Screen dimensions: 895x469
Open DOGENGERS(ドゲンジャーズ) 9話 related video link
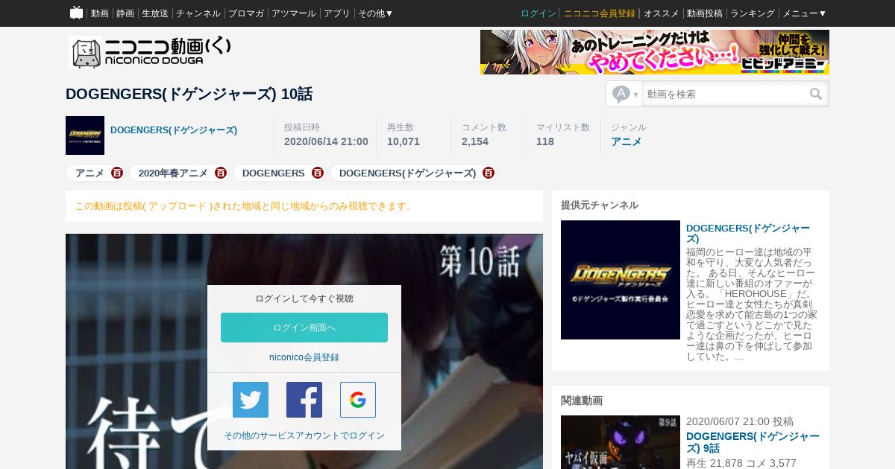(753, 442)
